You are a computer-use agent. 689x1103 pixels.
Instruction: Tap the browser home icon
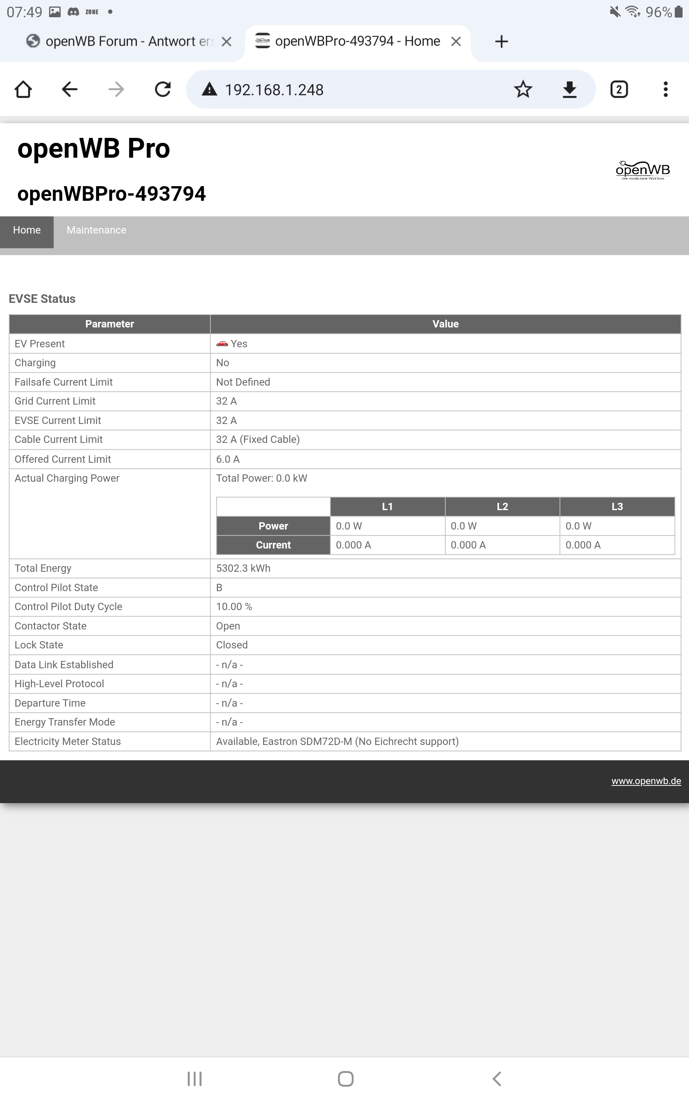point(23,89)
